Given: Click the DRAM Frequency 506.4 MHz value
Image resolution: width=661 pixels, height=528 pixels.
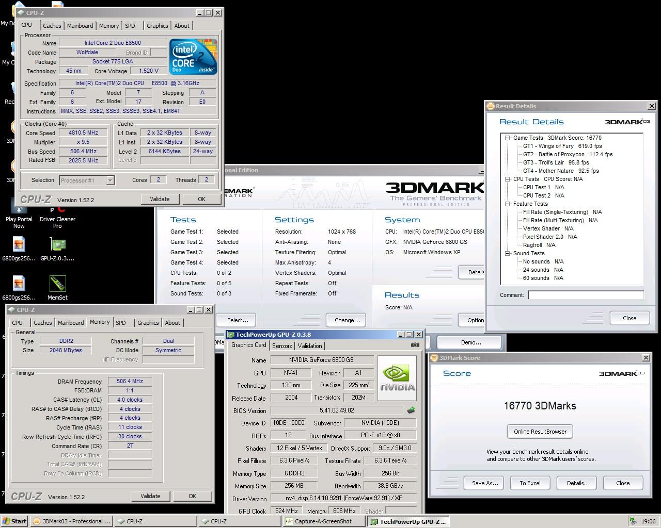Looking at the screenshot, I should click(130, 382).
